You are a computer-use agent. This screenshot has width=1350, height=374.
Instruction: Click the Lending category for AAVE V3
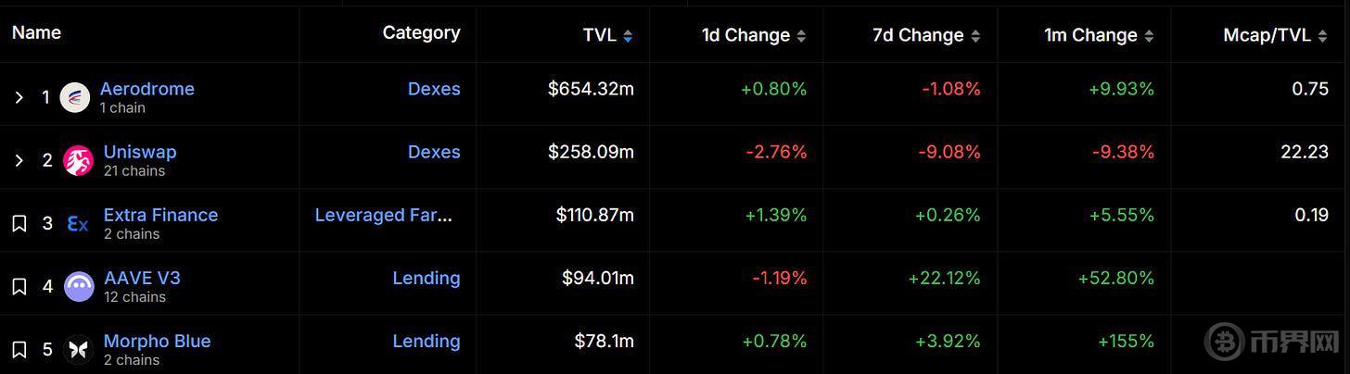click(427, 278)
